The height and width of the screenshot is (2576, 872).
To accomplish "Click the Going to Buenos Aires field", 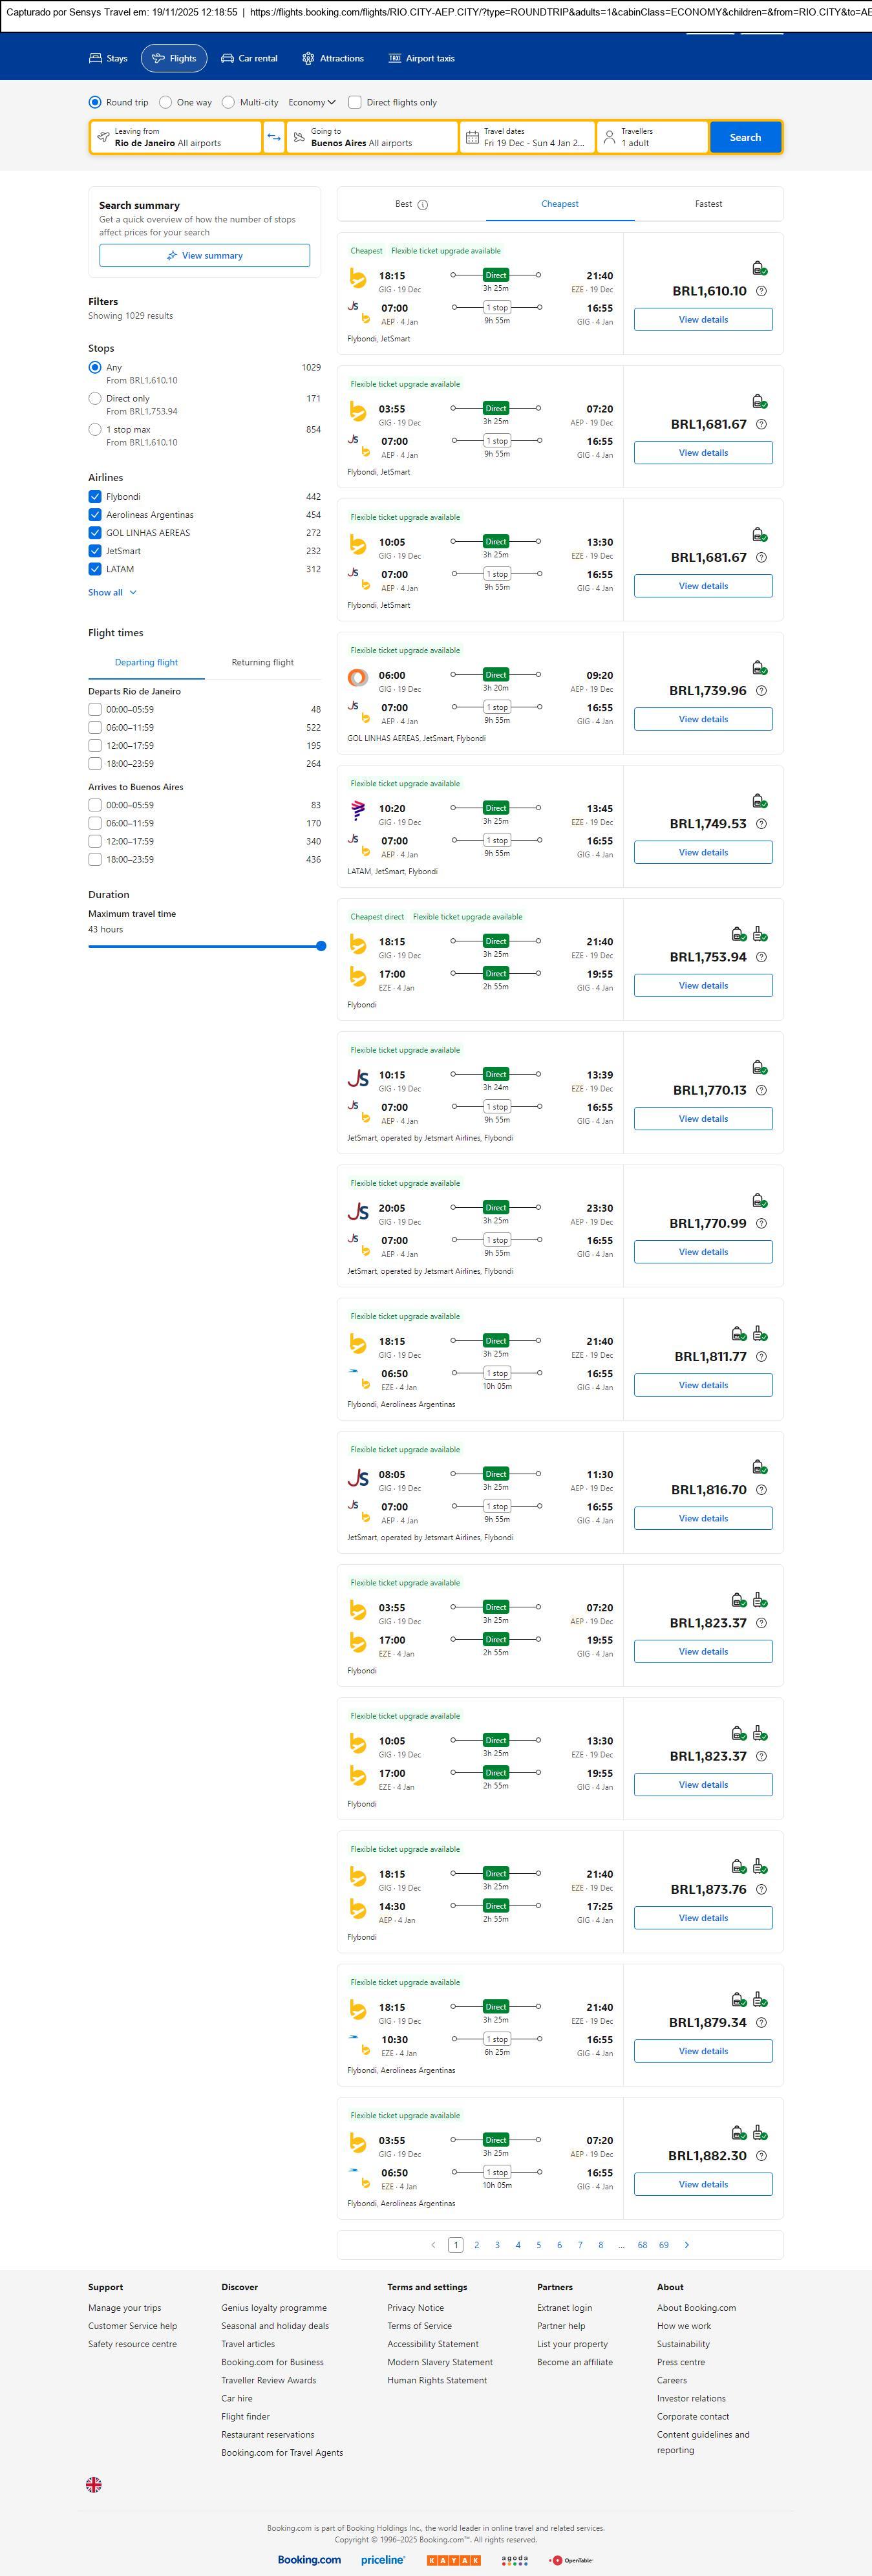I will click(372, 137).
